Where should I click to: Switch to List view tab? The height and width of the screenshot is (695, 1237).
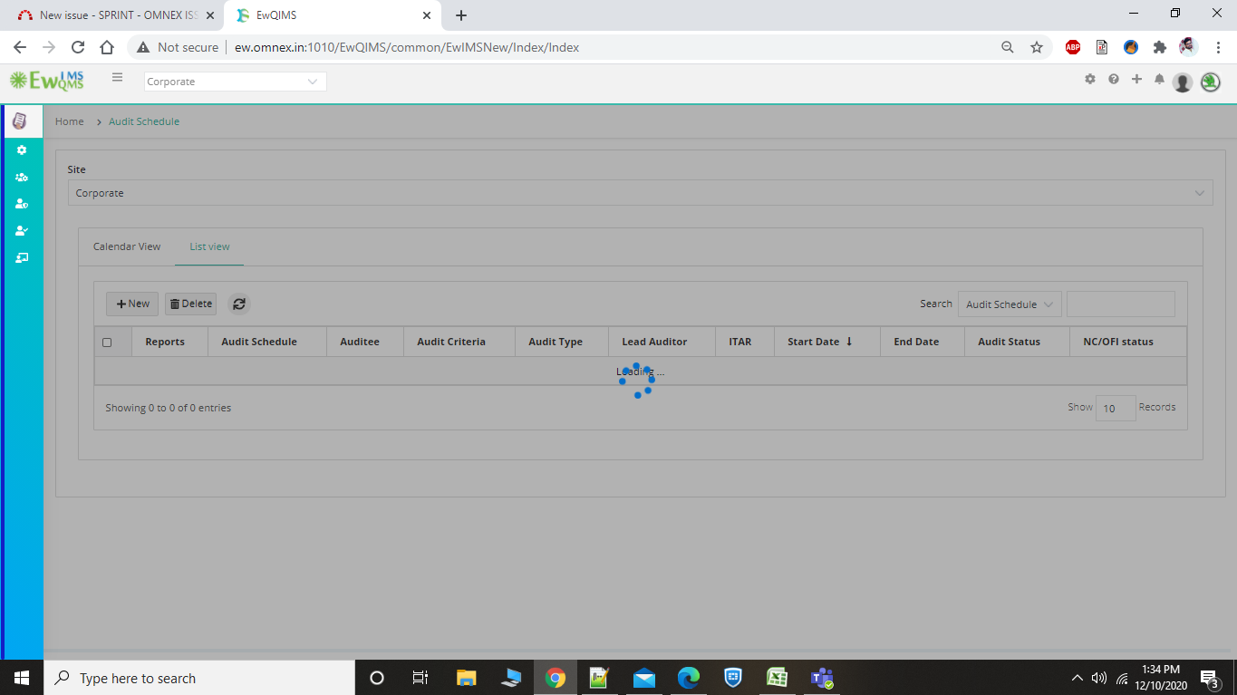(x=209, y=246)
